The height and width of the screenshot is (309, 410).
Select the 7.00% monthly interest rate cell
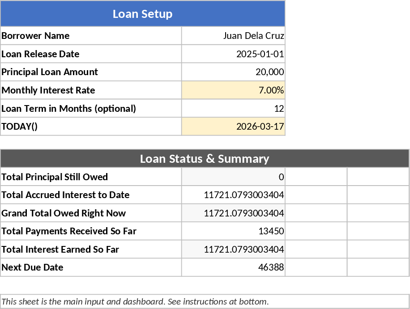(x=233, y=90)
